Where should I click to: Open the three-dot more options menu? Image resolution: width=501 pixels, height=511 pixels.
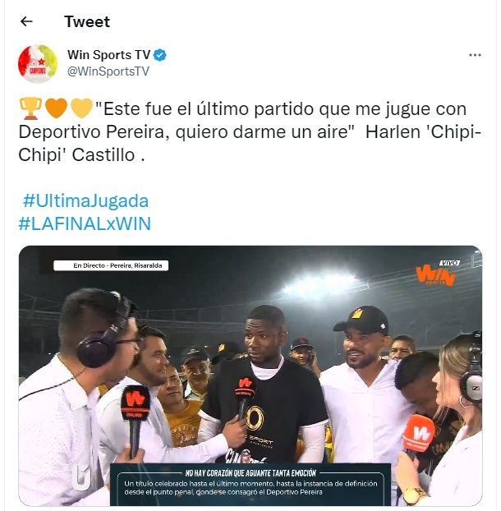(475, 55)
